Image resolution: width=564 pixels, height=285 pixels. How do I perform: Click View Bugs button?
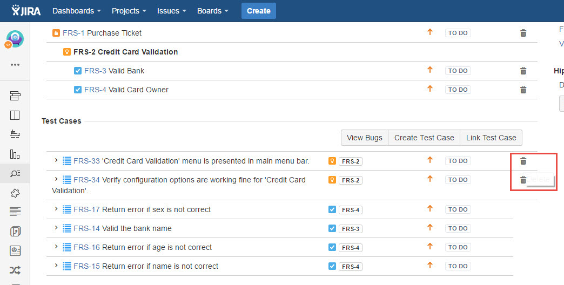[364, 138]
